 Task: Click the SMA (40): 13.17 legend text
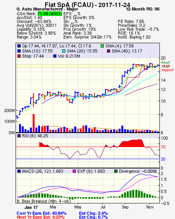click(127, 51)
